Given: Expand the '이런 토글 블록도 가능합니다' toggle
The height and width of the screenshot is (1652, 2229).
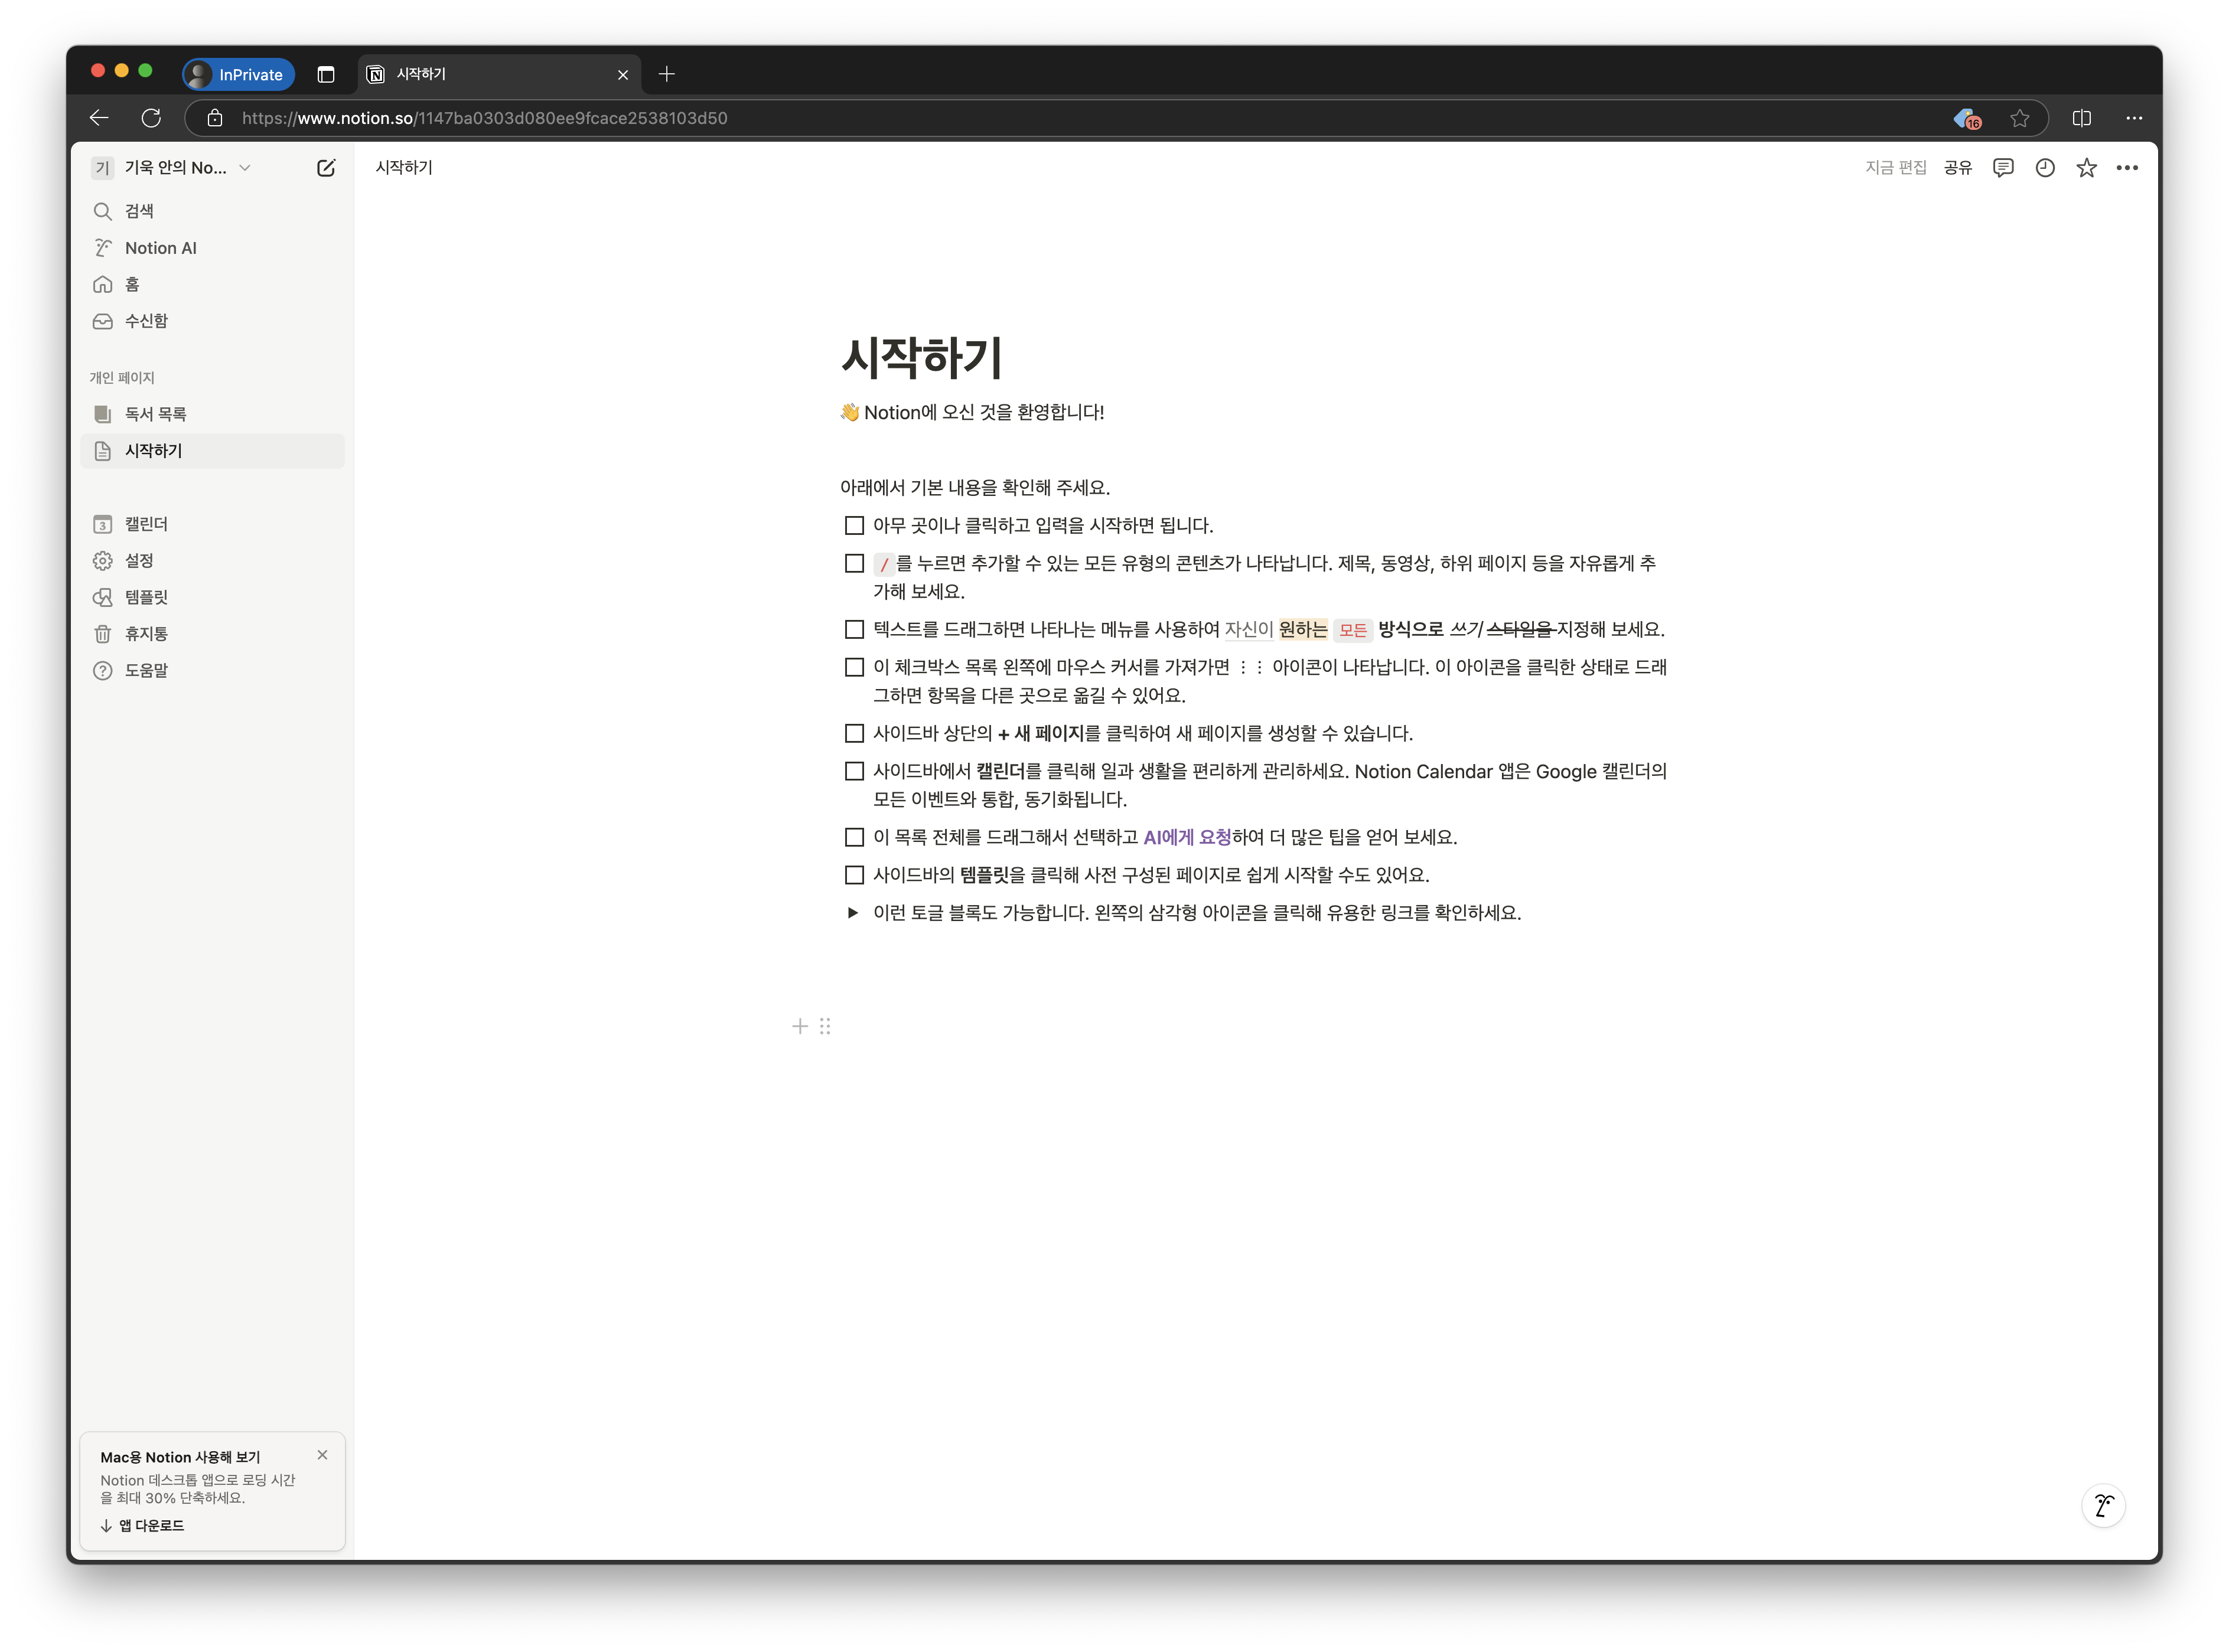Looking at the screenshot, I should pyautogui.click(x=852, y=912).
